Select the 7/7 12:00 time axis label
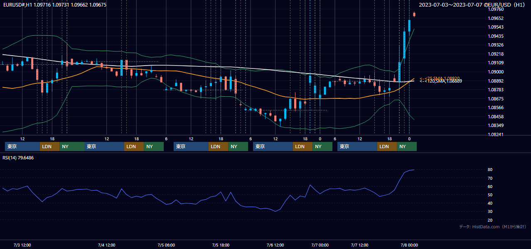This screenshot has height=249, width=531. tap(360, 245)
